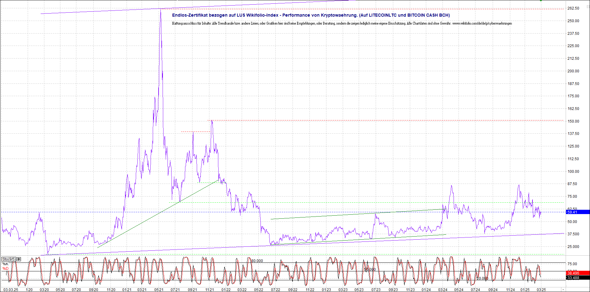Click the minus button at bottom-right corner
The image size is (590, 292).
point(563,290)
